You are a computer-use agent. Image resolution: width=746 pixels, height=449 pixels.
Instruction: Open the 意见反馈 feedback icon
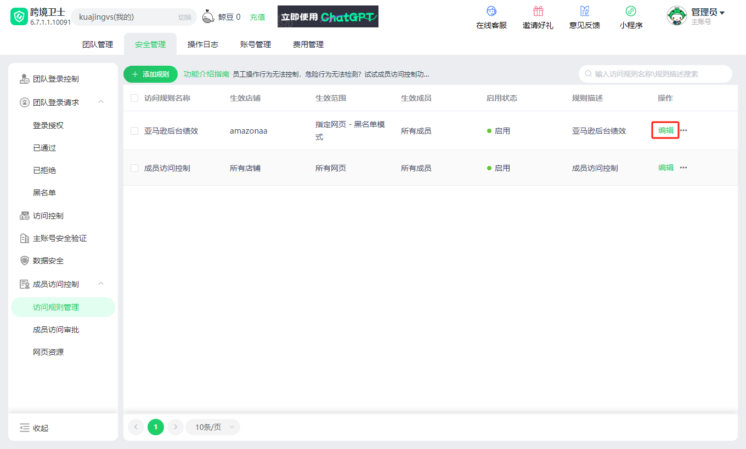point(585,11)
